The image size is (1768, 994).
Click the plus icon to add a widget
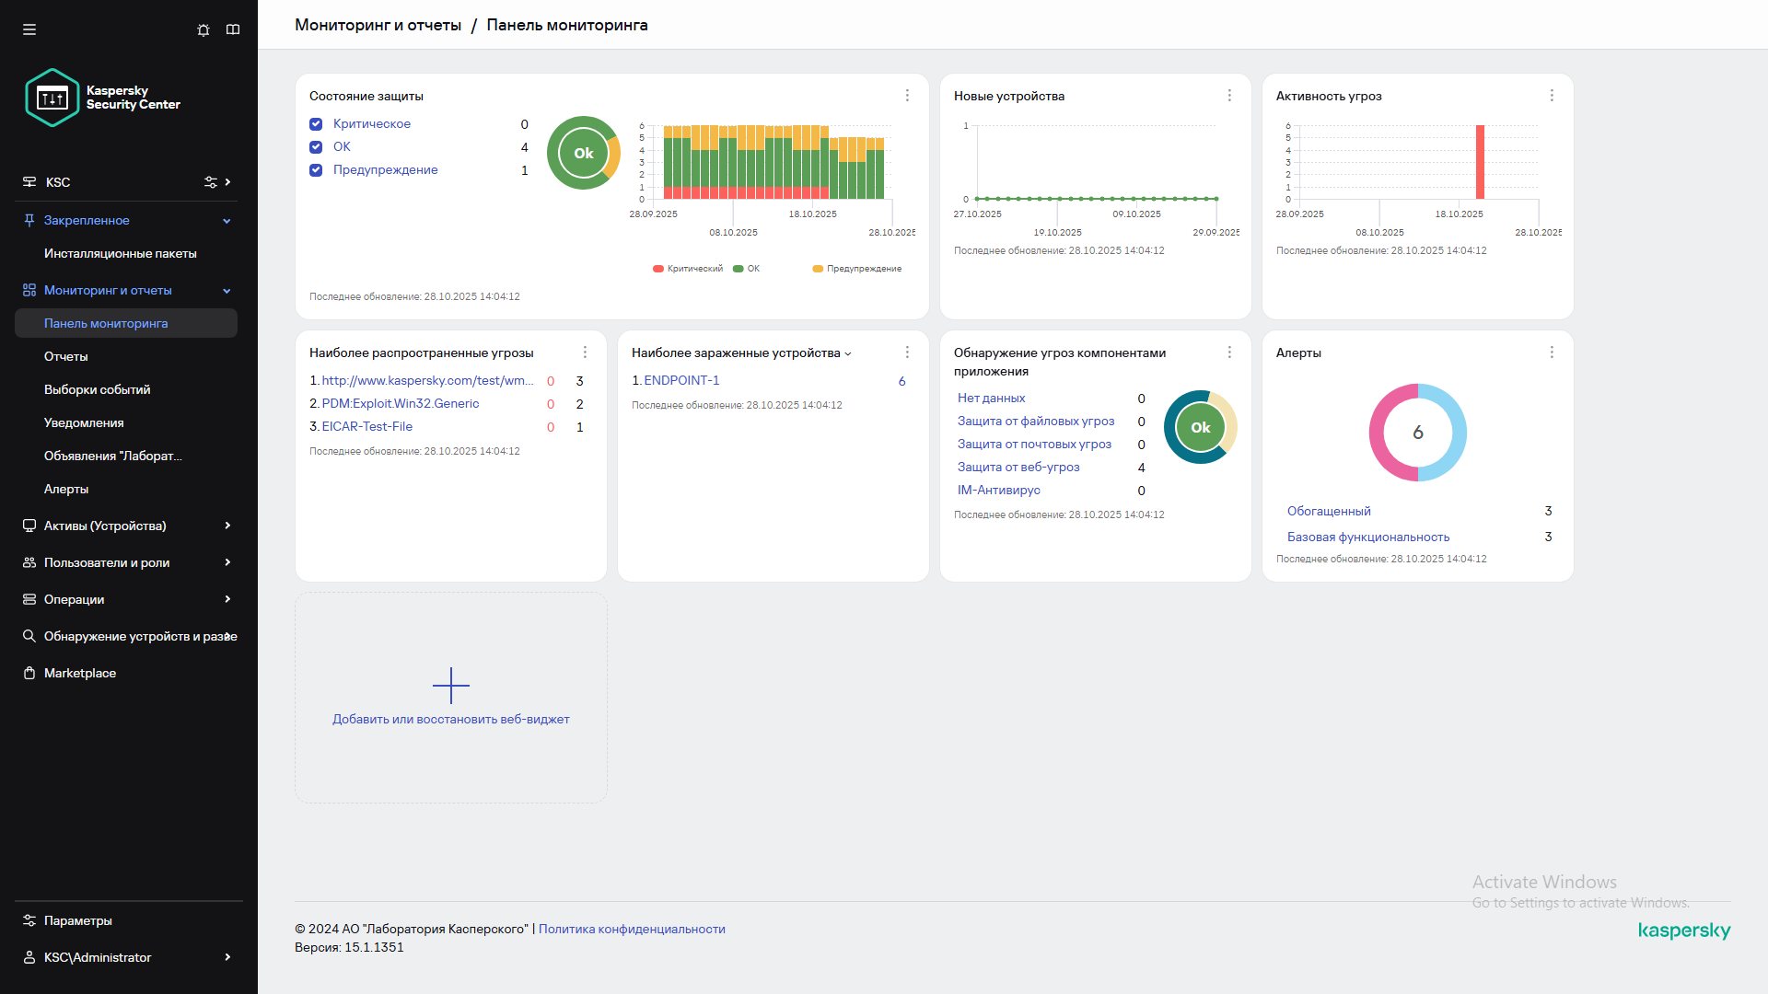(x=451, y=686)
